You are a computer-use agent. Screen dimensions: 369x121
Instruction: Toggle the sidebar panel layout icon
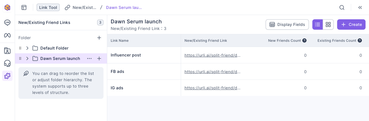(24, 7)
